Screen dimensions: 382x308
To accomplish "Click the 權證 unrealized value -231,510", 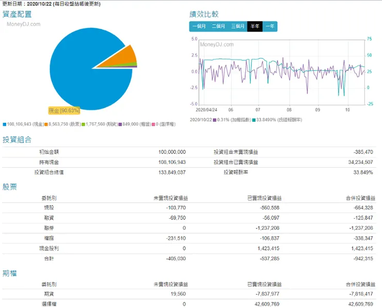I will pos(176,238).
